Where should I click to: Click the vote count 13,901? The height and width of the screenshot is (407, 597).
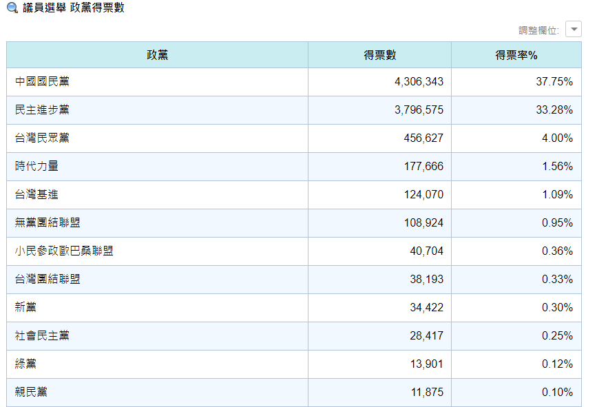427,364
